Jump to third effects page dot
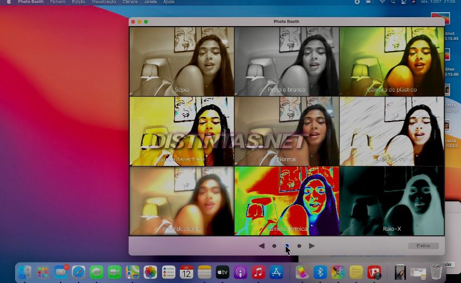461x283 pixels. tap(300, 246)
